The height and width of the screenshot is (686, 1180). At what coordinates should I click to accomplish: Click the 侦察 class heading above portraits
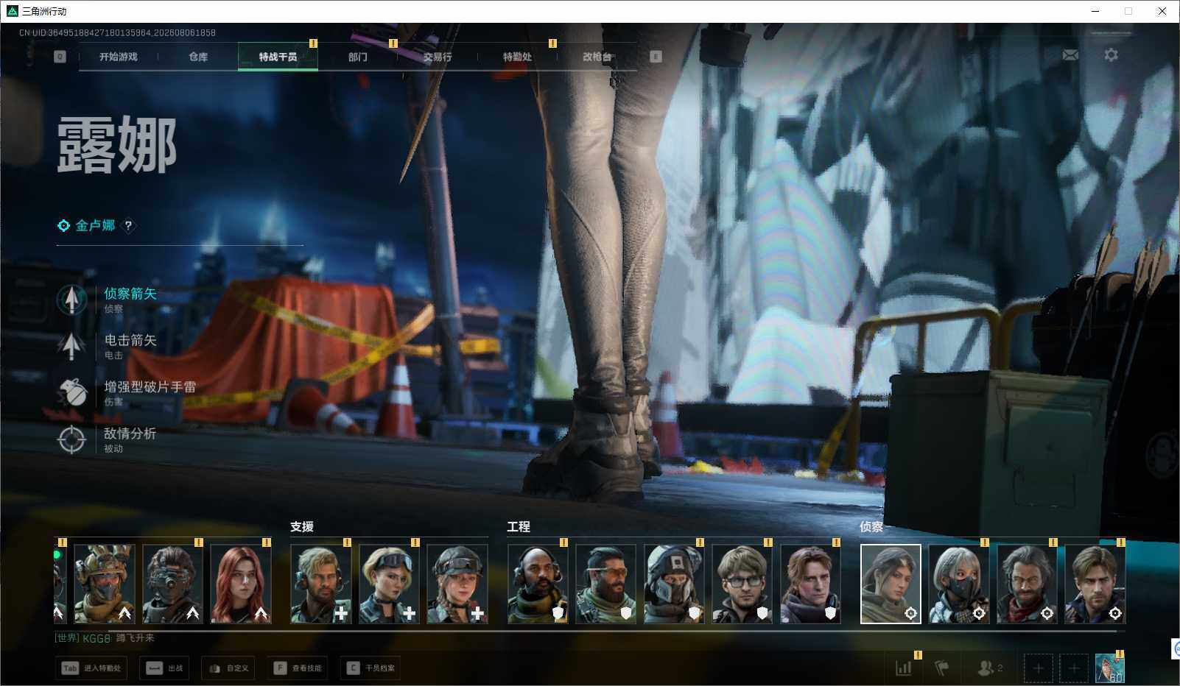coord(871,526)
